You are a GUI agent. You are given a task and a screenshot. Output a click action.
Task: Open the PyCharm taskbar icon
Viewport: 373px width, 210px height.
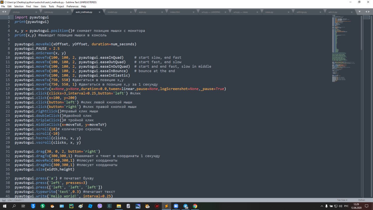[x=71, y=206]
